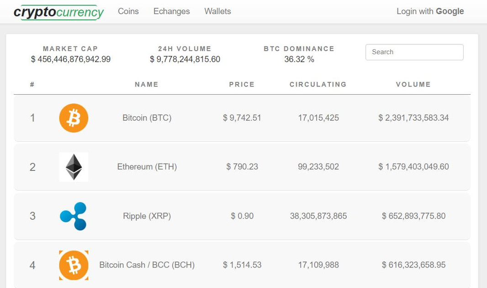
Task: Click the # column header
Action: point(32,84)
